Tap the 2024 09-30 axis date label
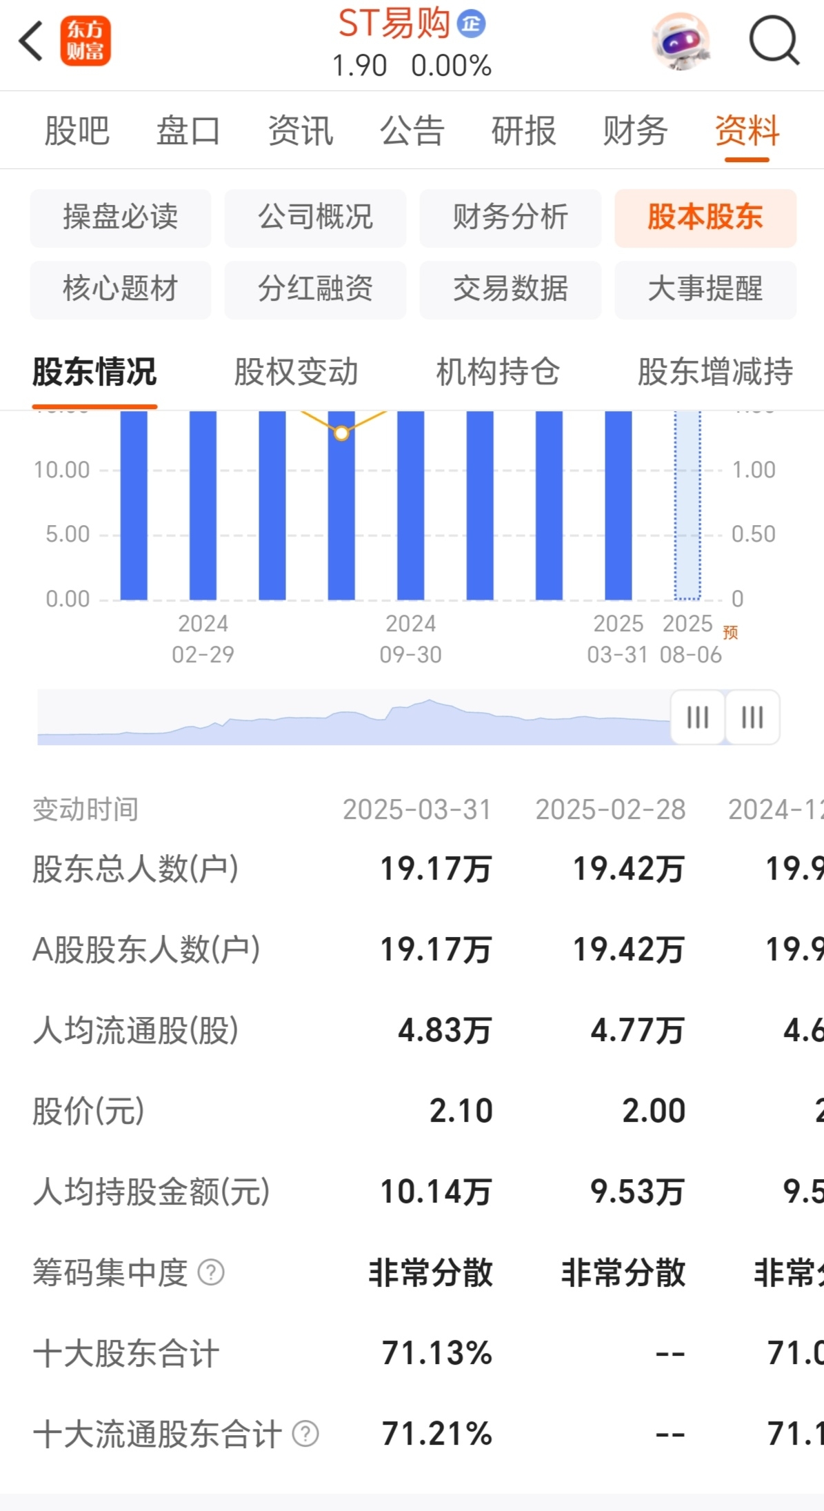 (x=411, y=639)
